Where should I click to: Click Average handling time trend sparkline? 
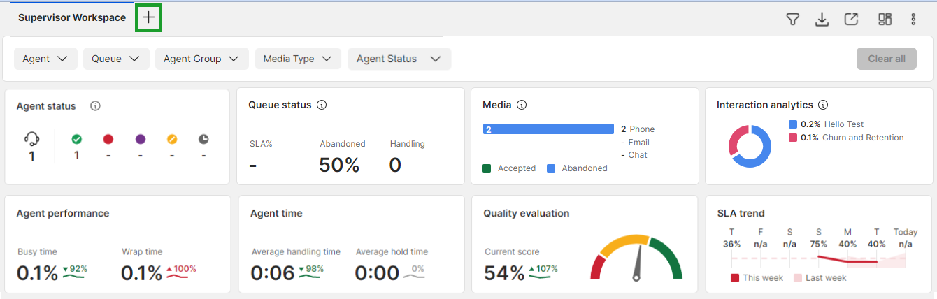(x=310, y=277)
